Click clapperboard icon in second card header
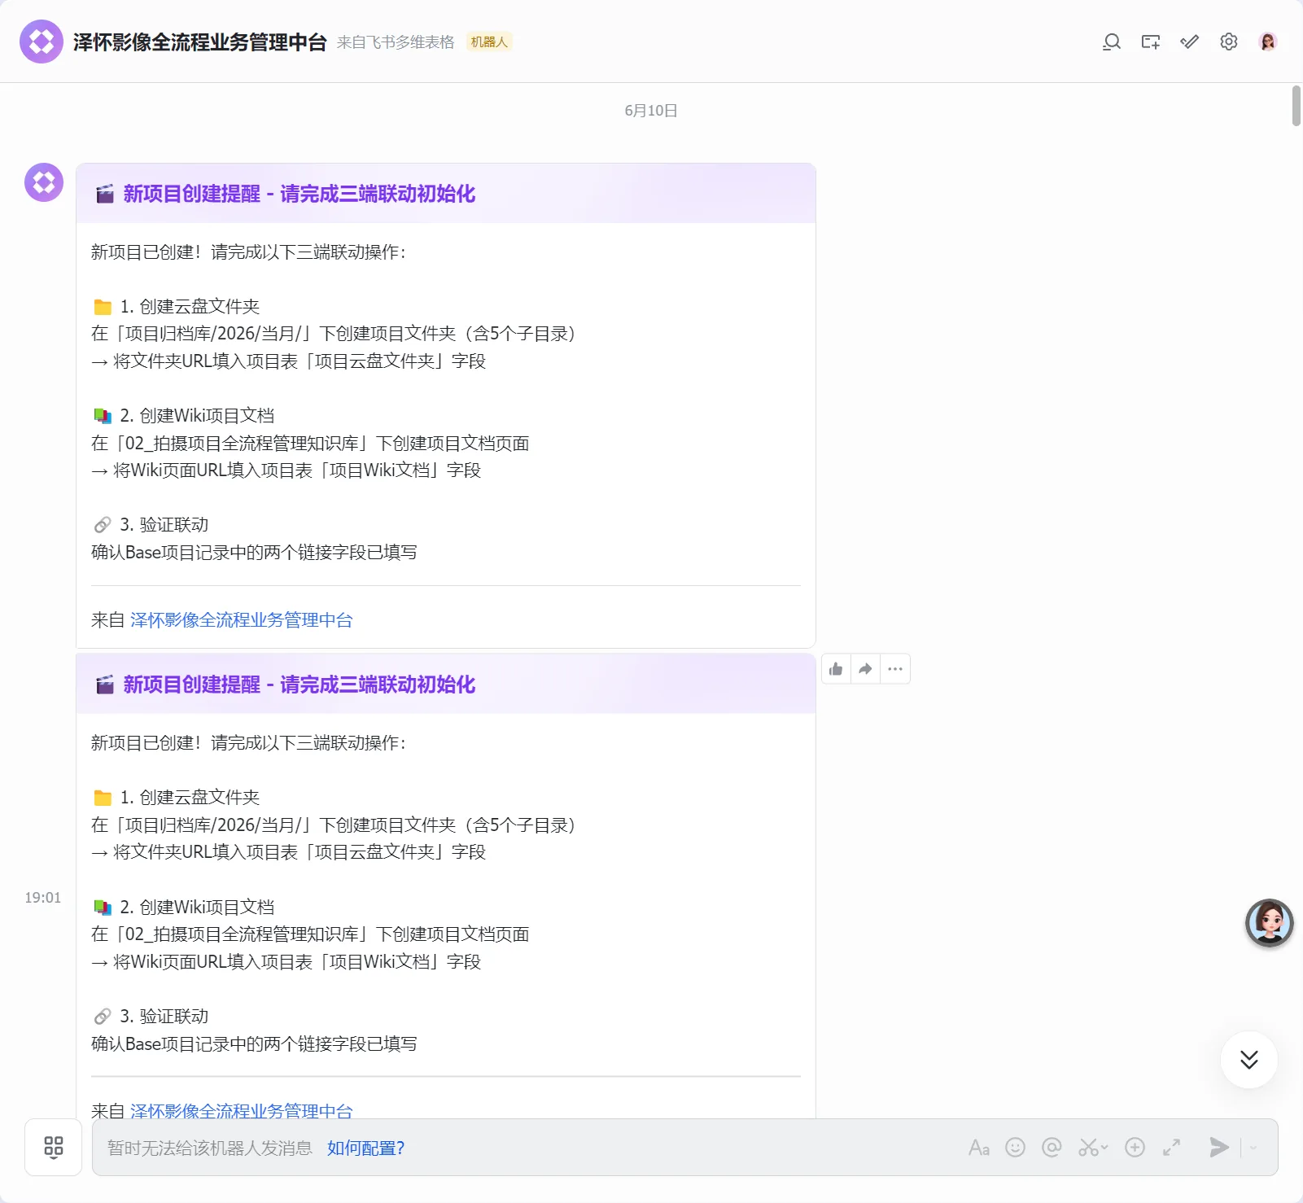Screen dimensions: 1303x1203 pyautogui.click(x=105, y=685)
